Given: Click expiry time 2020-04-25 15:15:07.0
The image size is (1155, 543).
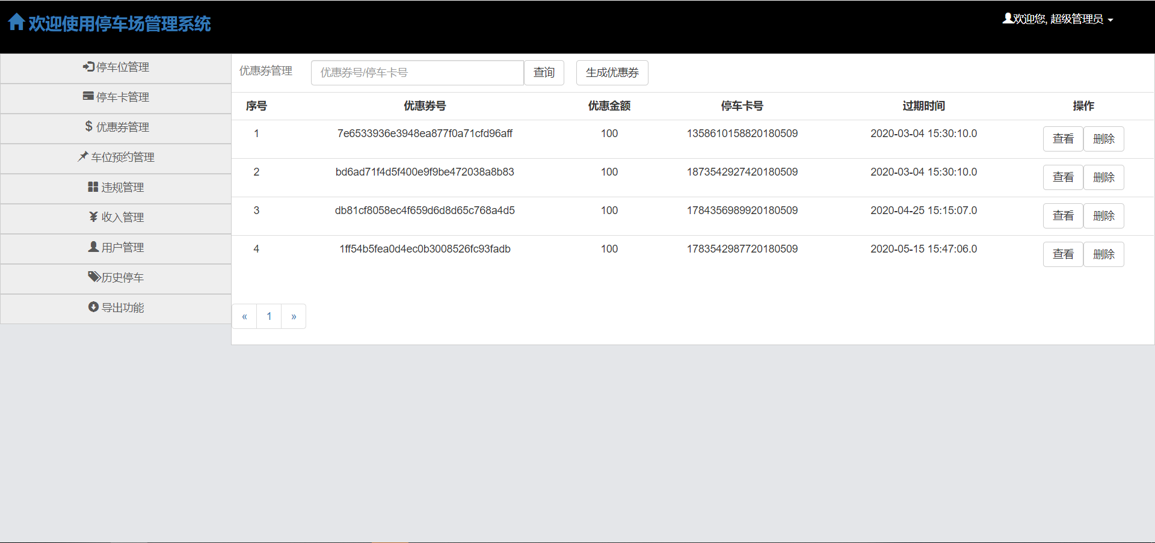Looking at the screenshot, I should pyautogui.click(x=923, y=210).
